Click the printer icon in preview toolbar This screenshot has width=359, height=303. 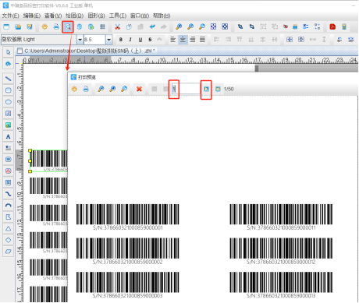click(x=86, y=89)
